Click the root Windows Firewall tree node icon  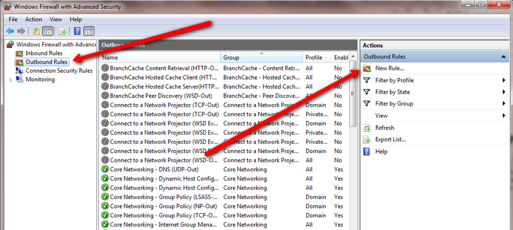tap(11, 44)
